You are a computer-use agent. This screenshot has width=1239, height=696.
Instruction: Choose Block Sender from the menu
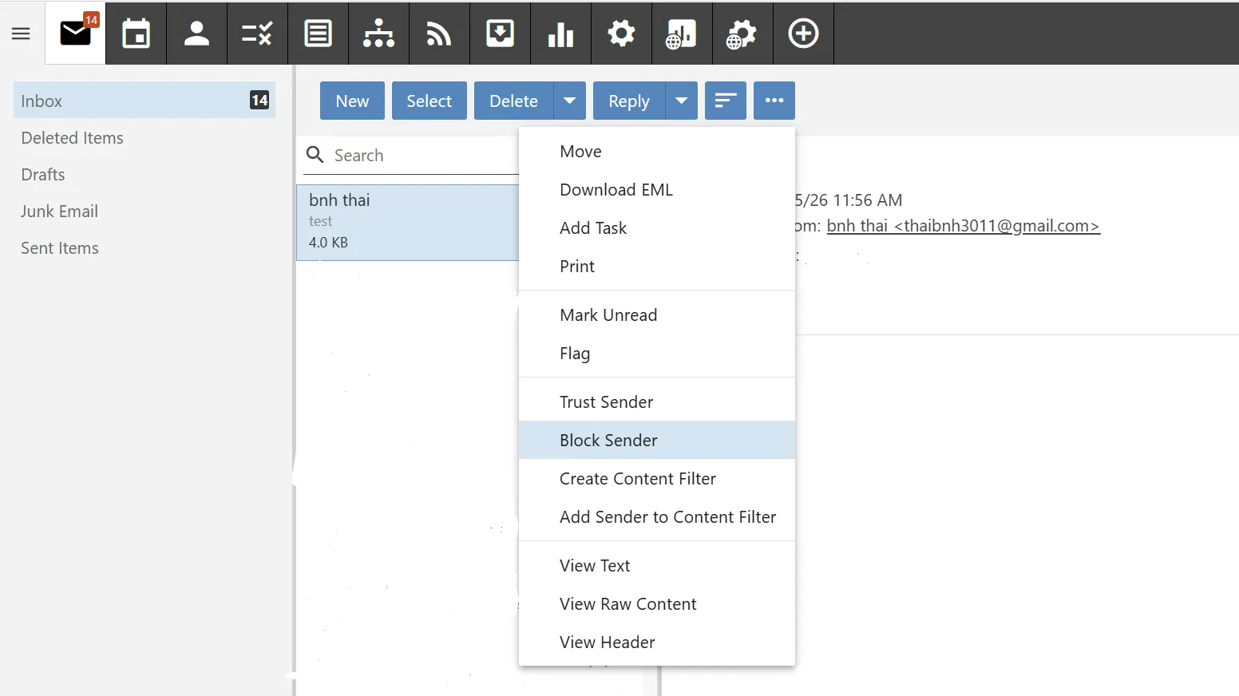click(x=657, y=441)
